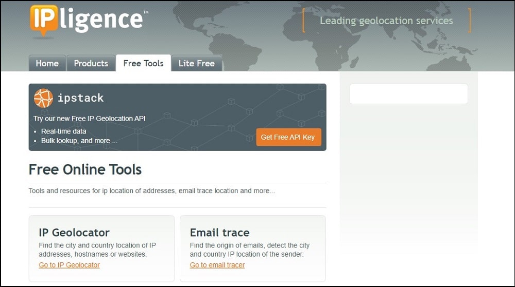
Task: Click the Email trace heading
Action: coord(220,233)
